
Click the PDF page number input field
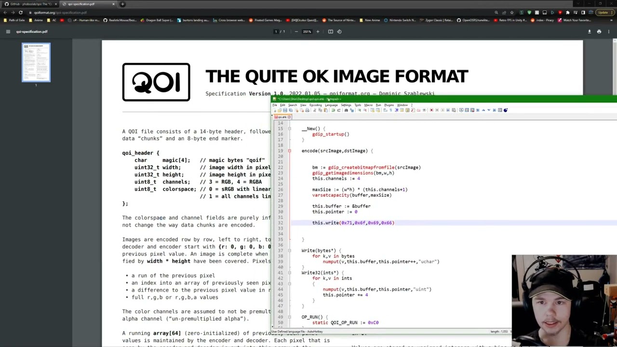[276, 31]
